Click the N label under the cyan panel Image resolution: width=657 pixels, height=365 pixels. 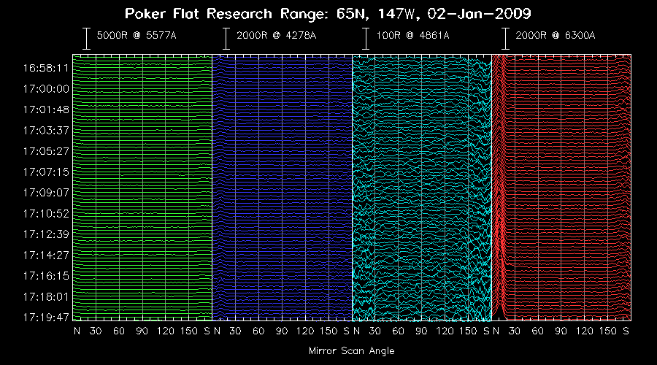356,331
